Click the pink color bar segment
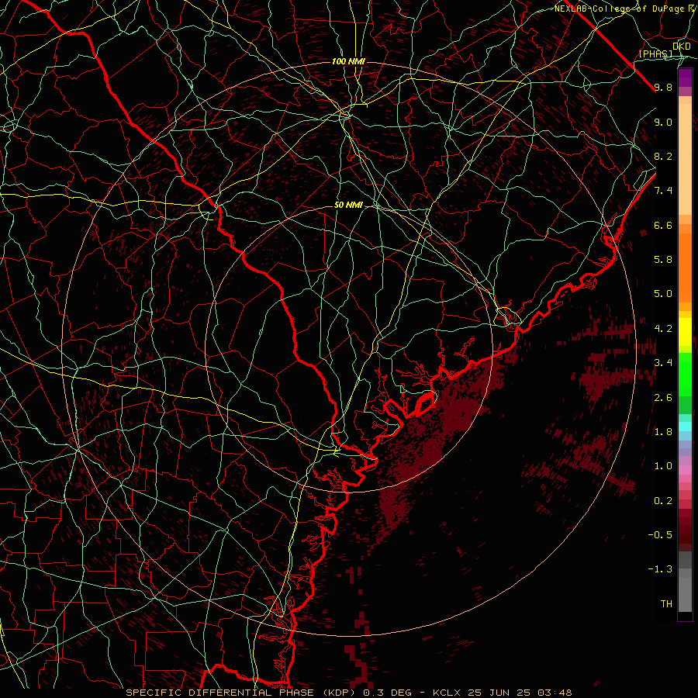Image resolution: width=698 pixels, height=698 pixels. click(685, 470)
